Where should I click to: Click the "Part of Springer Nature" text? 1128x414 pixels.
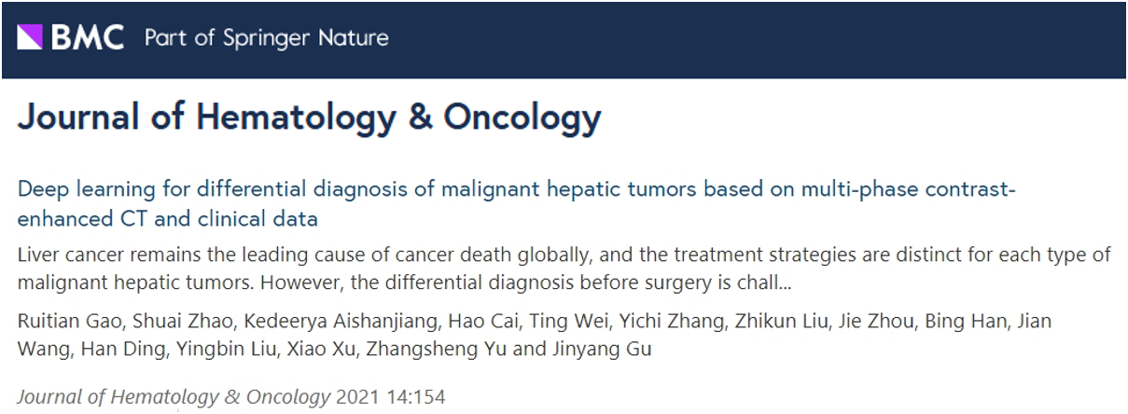pos(266,38)
